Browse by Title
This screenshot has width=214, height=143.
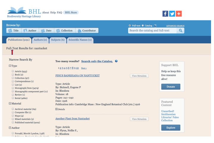click(14, 30)
